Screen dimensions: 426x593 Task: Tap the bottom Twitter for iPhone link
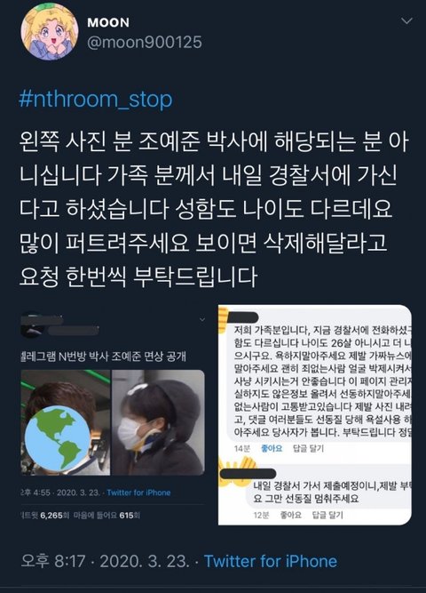pyautogui.click(x=271, y=561)
